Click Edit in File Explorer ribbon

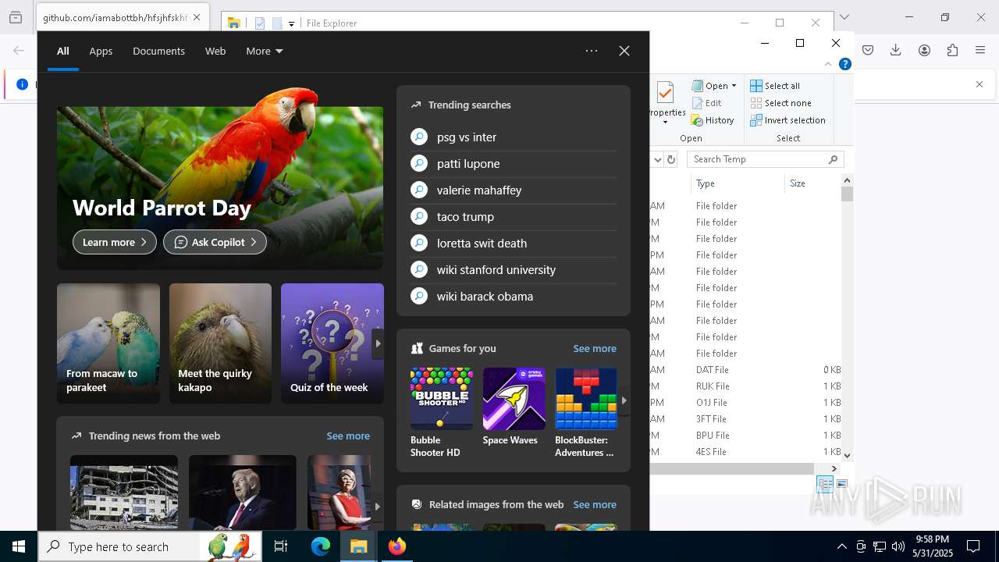707,103
